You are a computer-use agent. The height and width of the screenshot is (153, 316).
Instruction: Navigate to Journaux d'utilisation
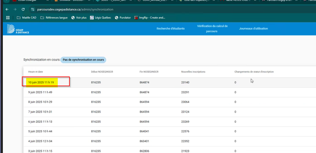click(x=253, y=28)
